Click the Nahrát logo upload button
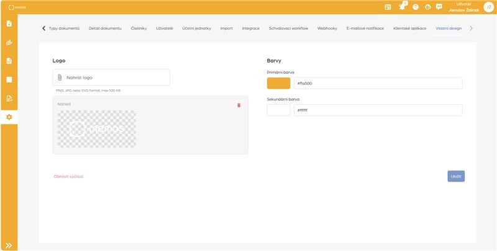This screenshot has height=251, width=497. point(111,77)
